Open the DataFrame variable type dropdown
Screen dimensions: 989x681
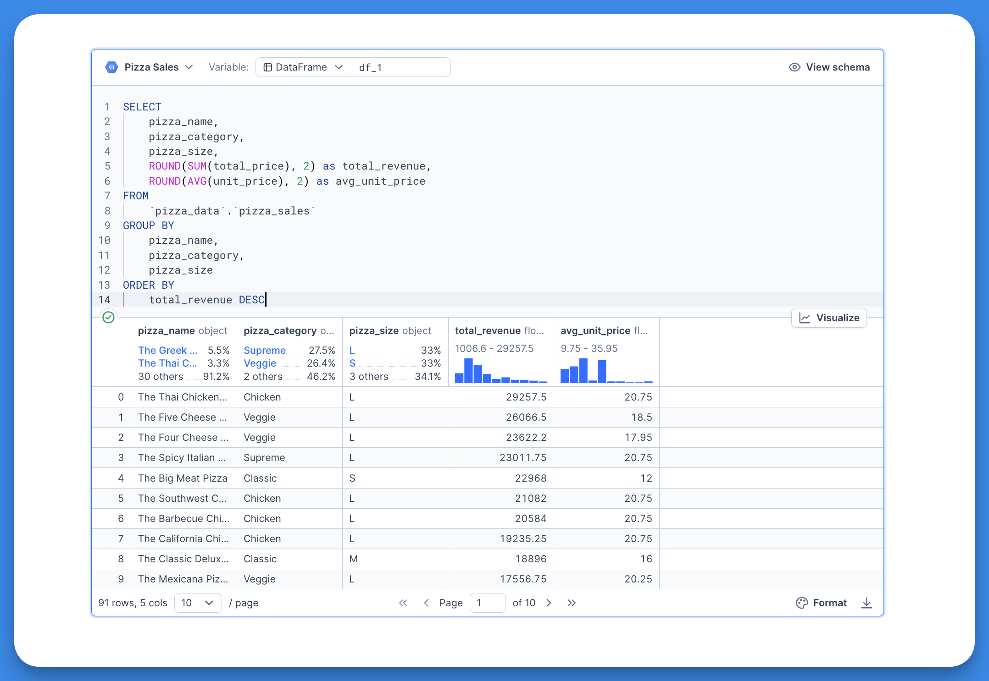304,67
